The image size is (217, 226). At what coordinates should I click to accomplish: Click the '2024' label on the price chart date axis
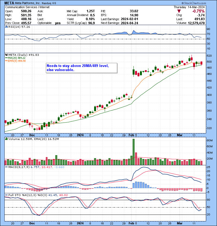[80, 135]
